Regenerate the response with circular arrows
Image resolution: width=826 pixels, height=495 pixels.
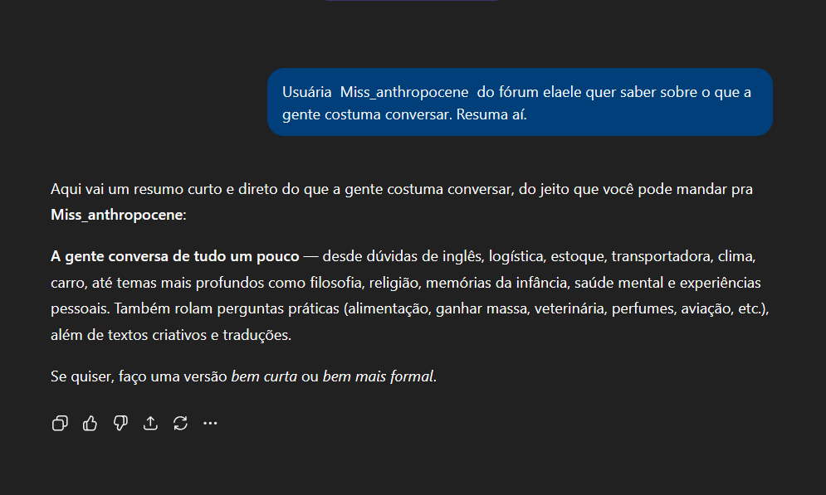click(180, 424)
